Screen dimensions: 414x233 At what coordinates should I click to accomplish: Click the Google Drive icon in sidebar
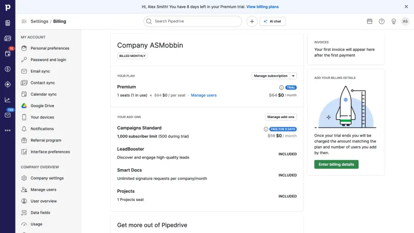(x=24, y=106)
